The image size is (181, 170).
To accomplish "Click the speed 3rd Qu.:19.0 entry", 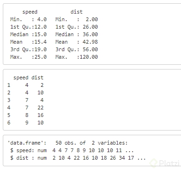I will 29,49.
